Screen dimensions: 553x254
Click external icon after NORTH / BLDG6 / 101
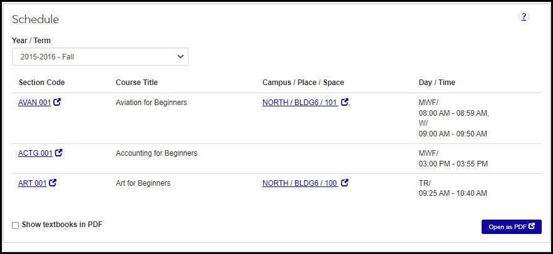(x=344, y=103)
